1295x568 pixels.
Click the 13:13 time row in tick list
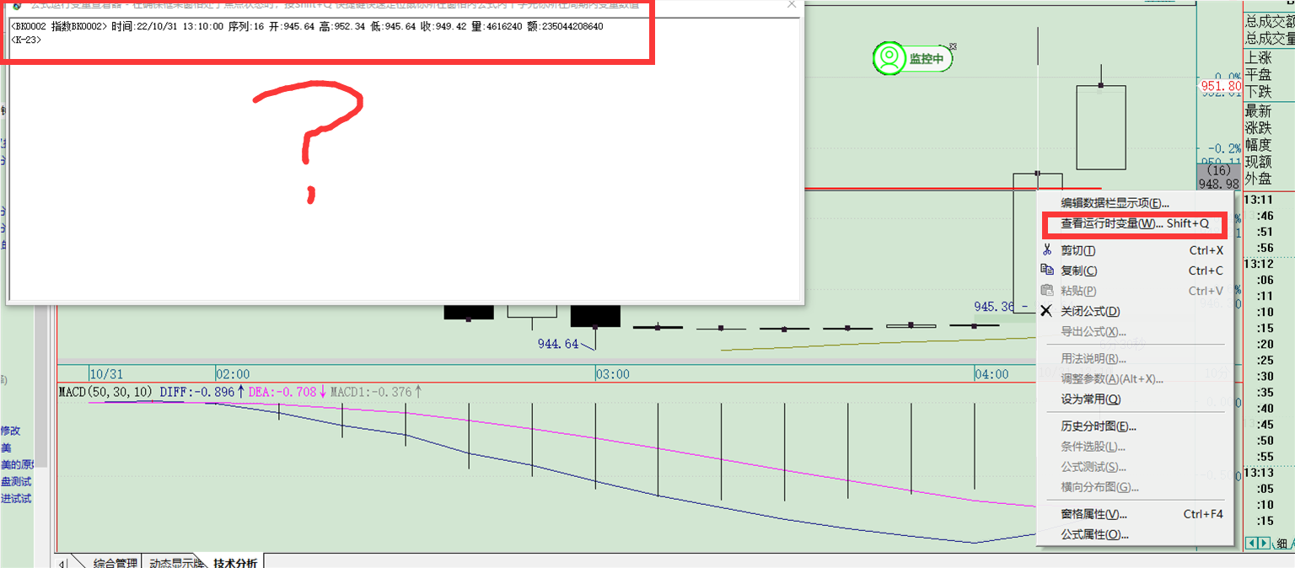1259,473
